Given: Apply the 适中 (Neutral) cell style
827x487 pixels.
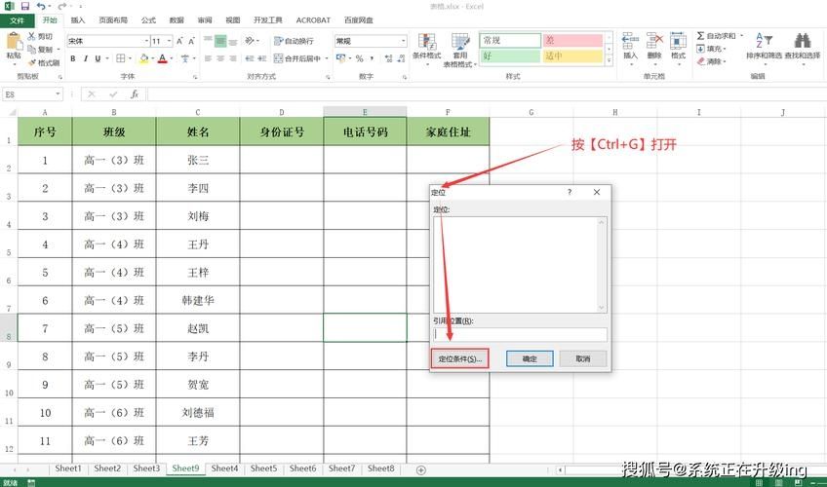Looking at the screenshot, I should (x=572, y=56).
